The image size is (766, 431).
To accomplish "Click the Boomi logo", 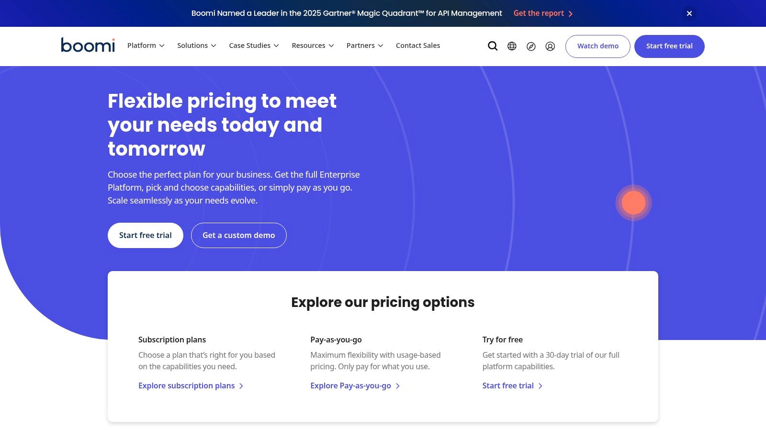I will pos(88,45).
